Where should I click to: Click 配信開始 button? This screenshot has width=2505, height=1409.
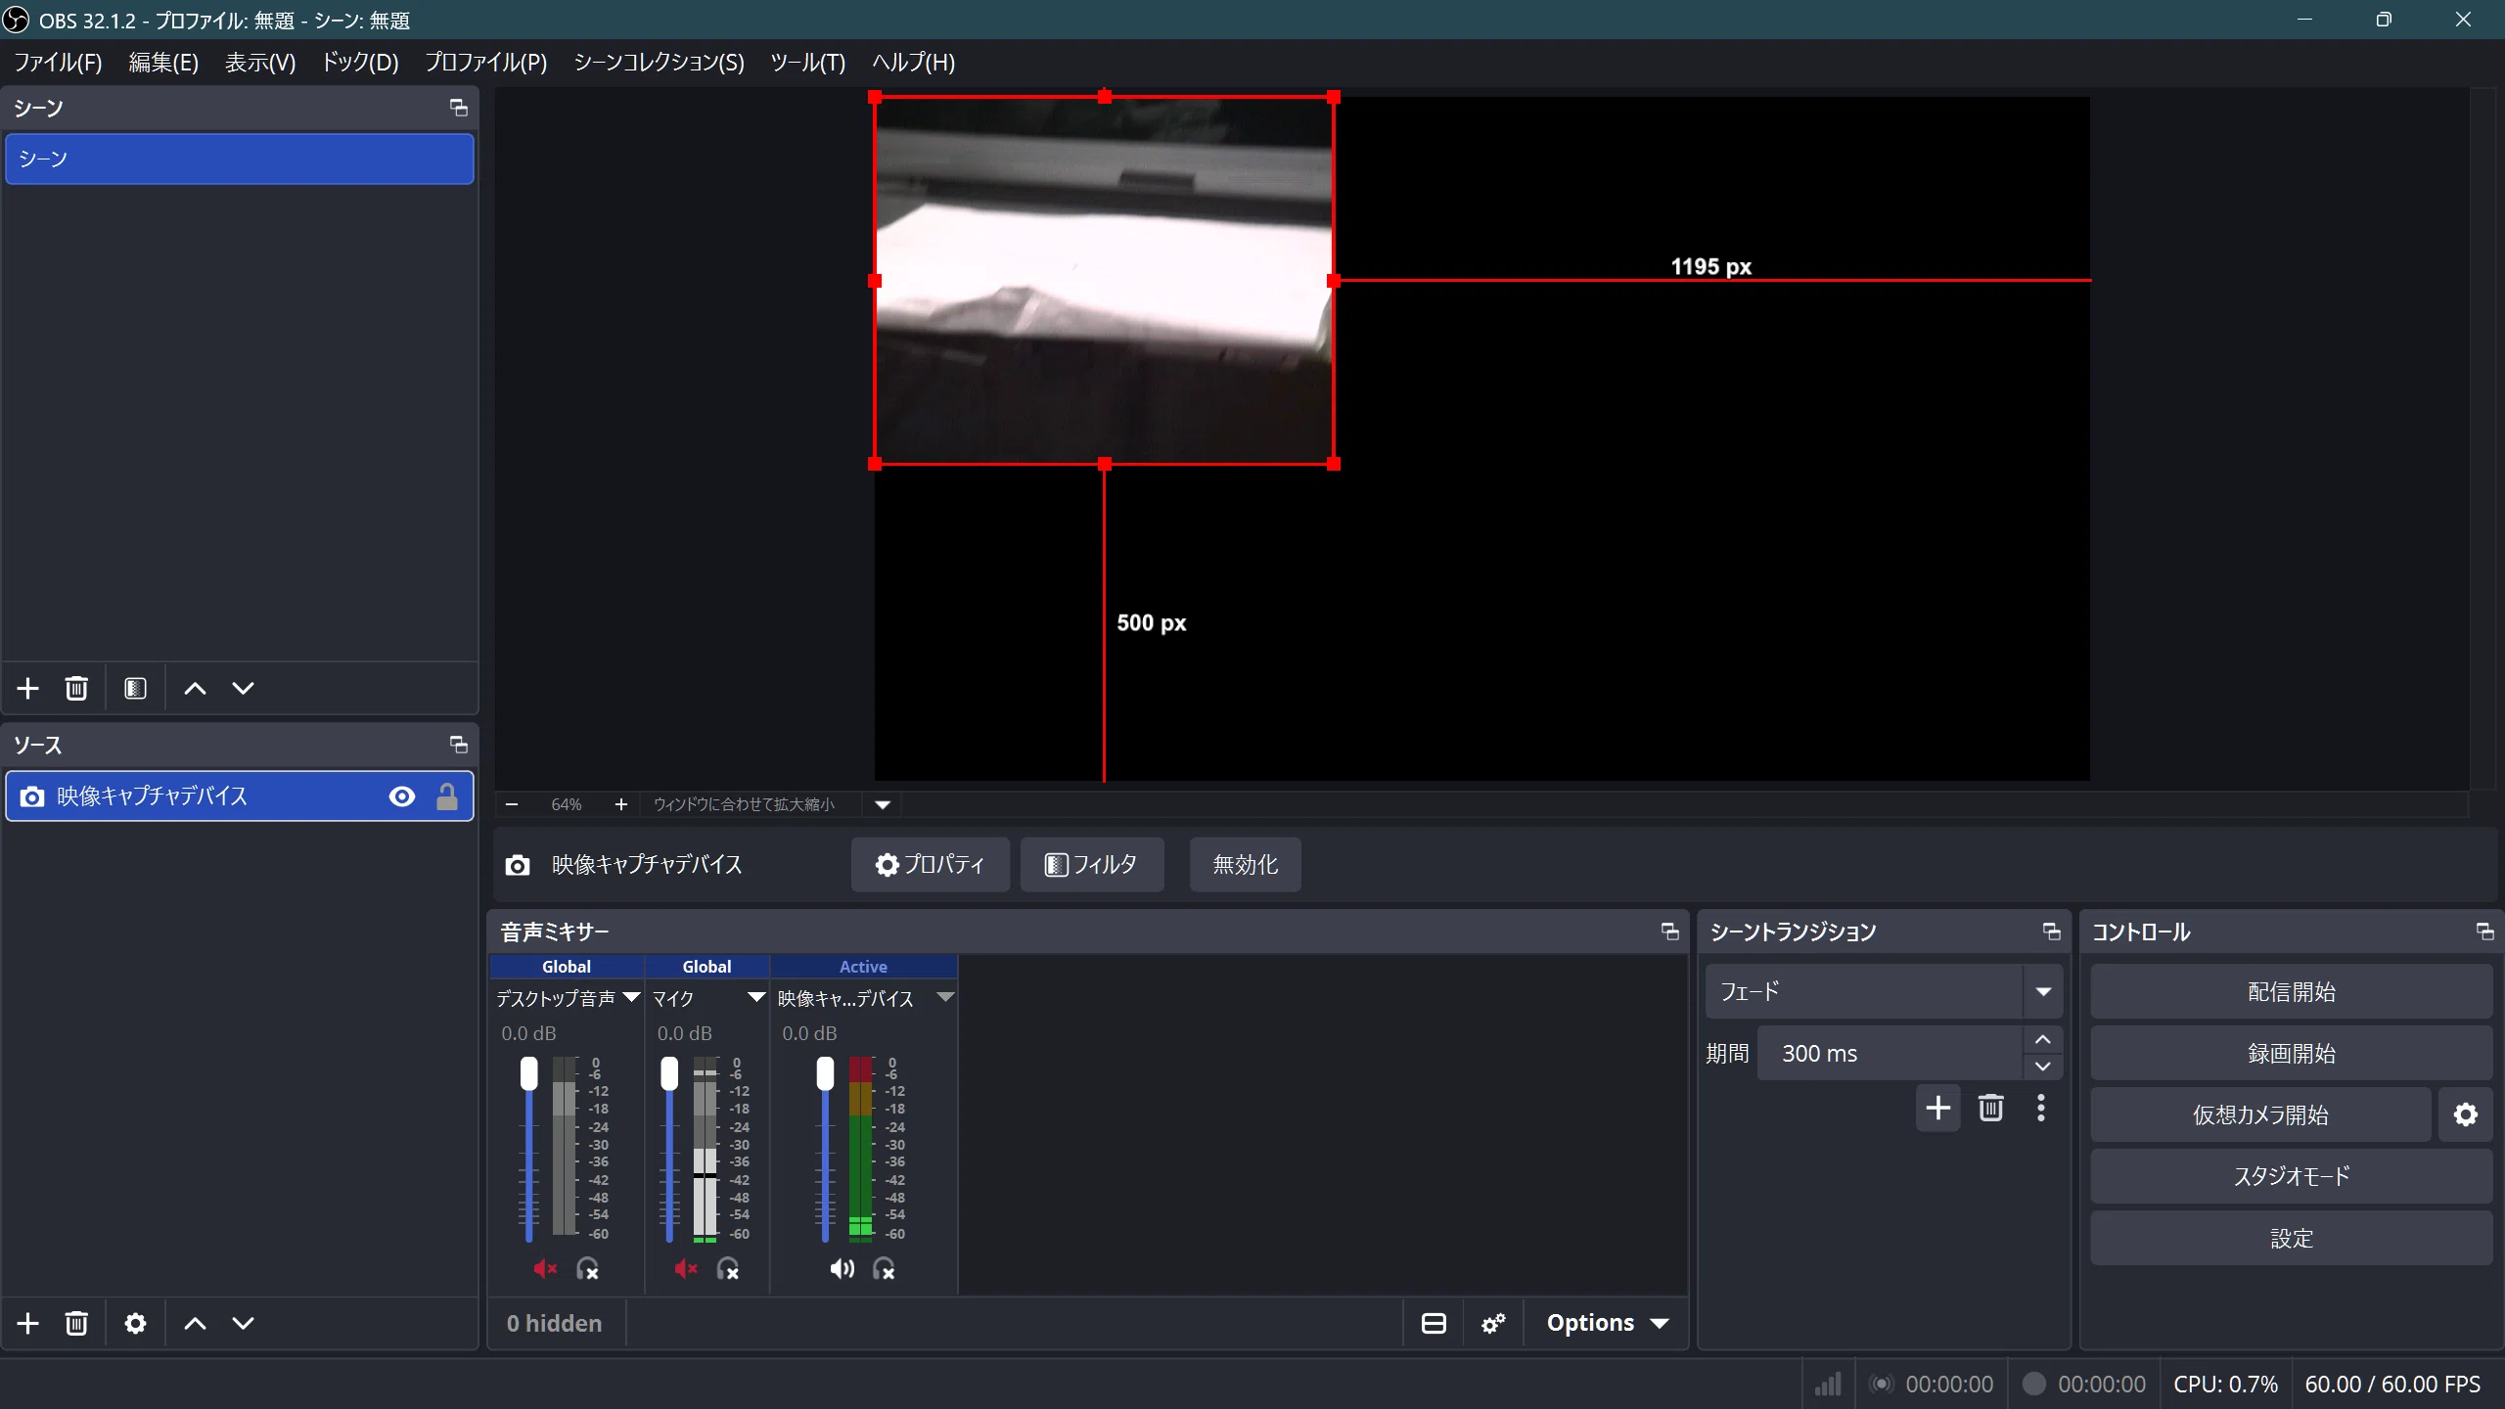2291,991
